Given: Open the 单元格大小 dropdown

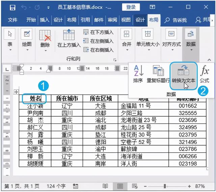Looking at the screenshot, I should pos(148,40).
